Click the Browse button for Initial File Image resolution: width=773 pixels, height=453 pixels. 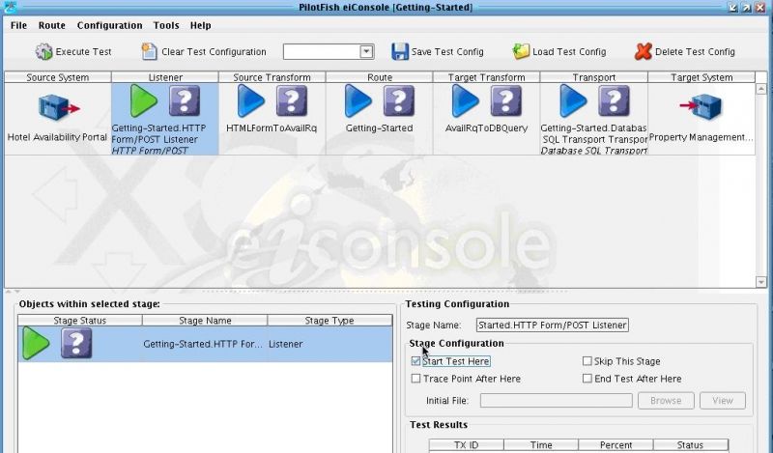point(666,400)
